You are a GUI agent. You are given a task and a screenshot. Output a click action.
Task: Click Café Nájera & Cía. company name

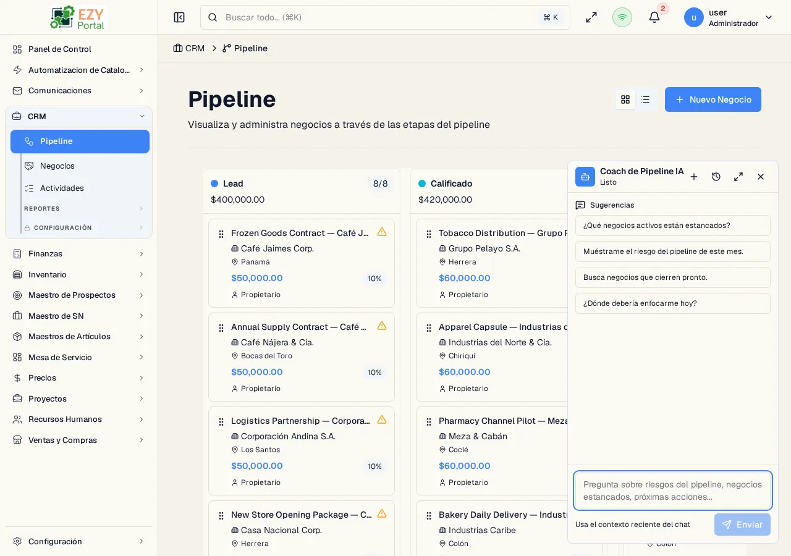click(x=277, y=342)
